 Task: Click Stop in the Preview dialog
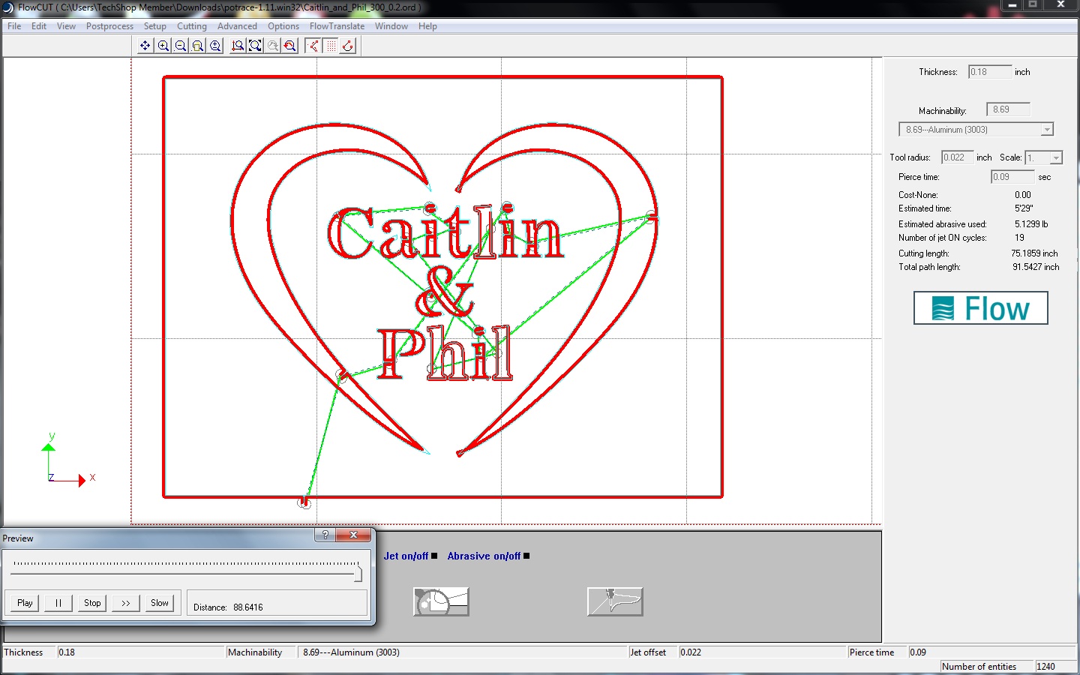coord(92,603)
